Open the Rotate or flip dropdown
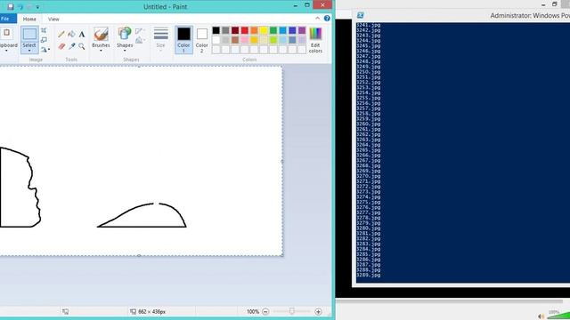 45,50
